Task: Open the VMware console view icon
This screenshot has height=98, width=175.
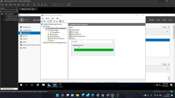Action: (x=64, y=5)
